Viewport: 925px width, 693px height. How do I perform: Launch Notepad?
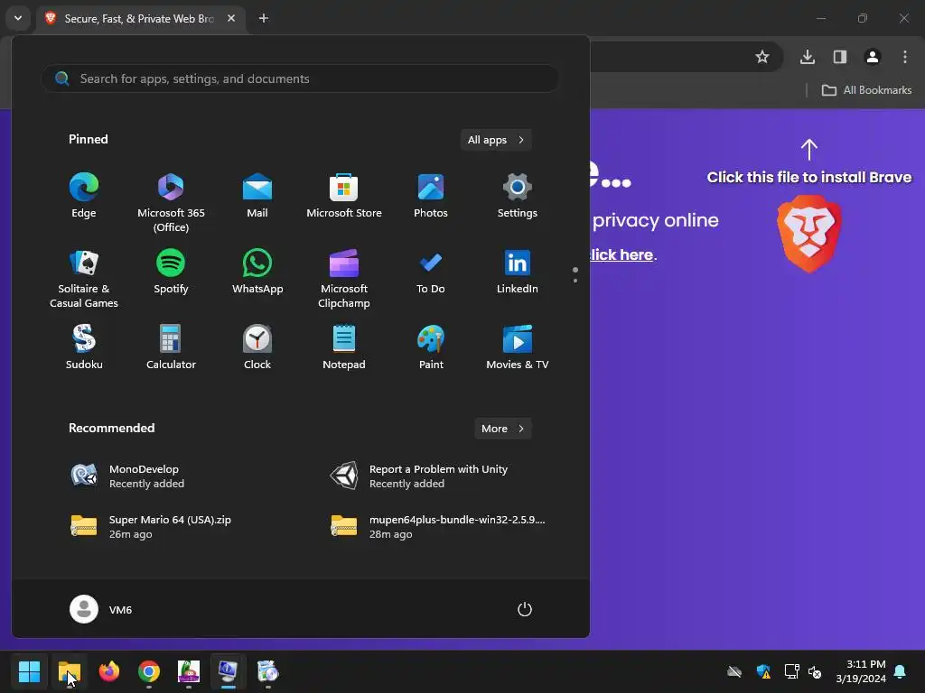(x=344, y=347)
